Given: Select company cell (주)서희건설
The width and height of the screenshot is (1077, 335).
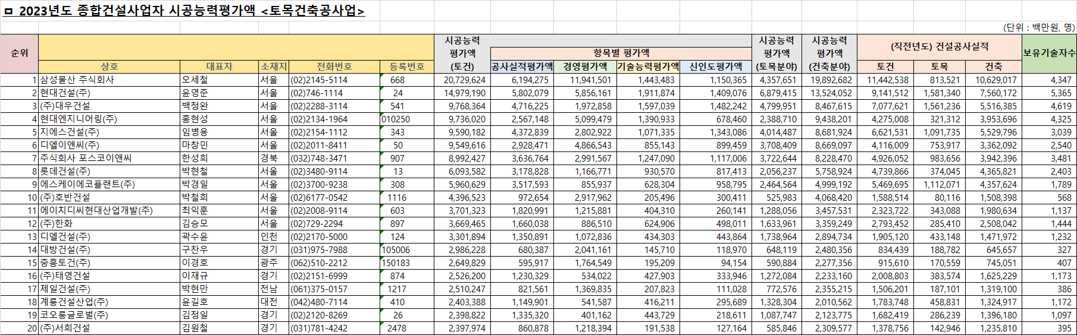Looking at the screenshot, I should click(109, 328).
